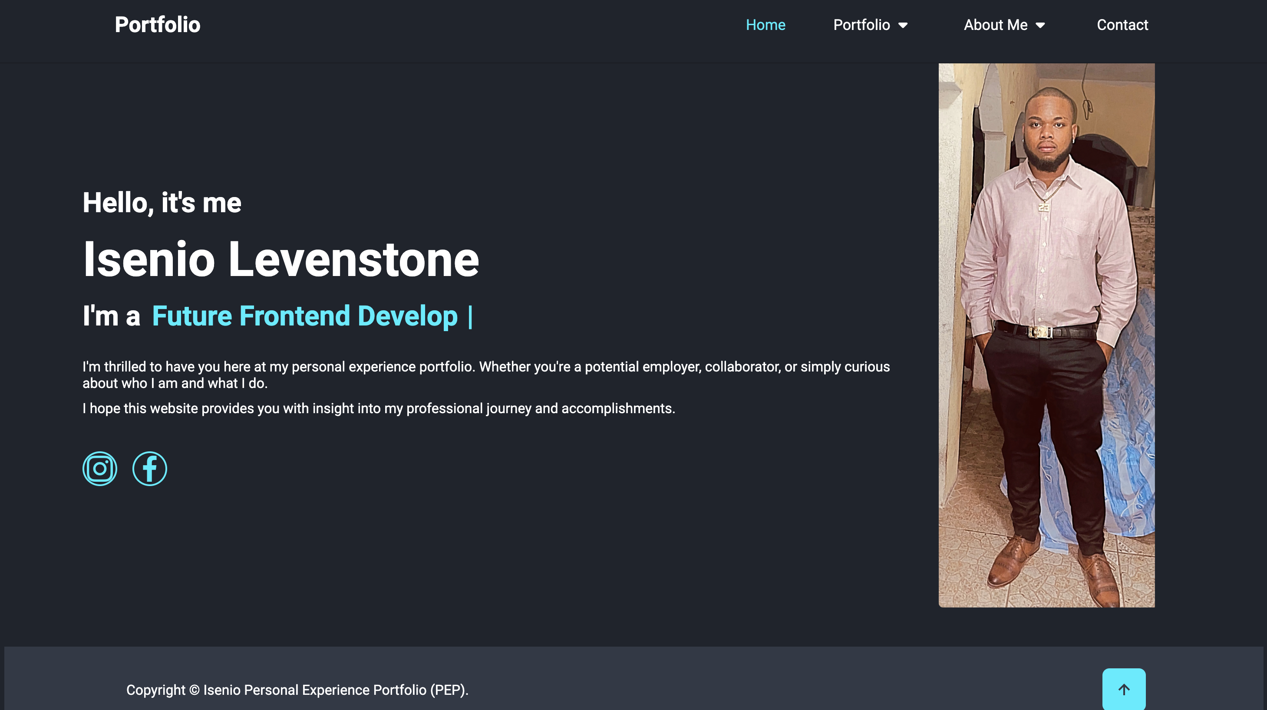Click the "I'm a" intro text

tap(111, 316)
